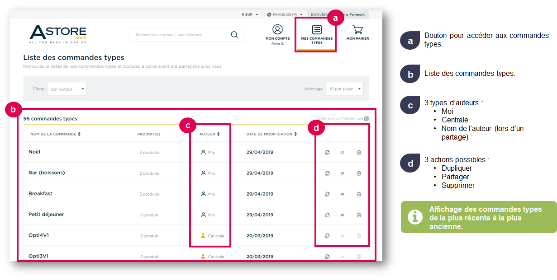
Task: Open the Breakfast order
Action: [x=40, y=193]
